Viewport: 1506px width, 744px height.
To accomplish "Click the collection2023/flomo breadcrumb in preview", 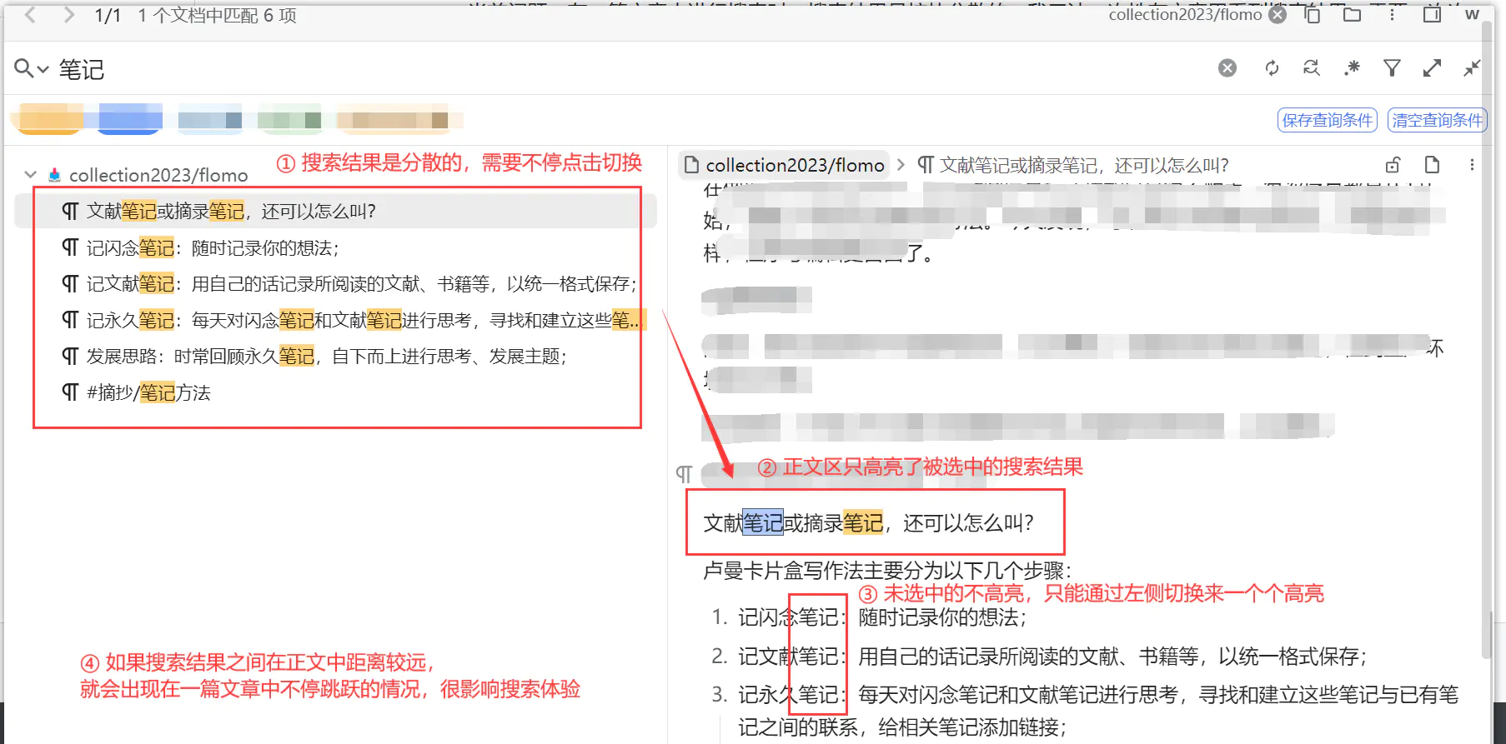I will 785,165.
